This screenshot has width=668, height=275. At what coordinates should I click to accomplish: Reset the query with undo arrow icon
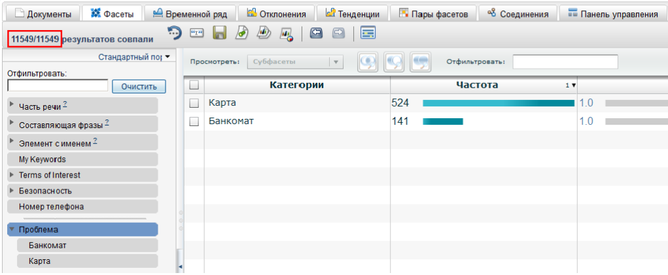pyautogui.click(x=174, y=33)
